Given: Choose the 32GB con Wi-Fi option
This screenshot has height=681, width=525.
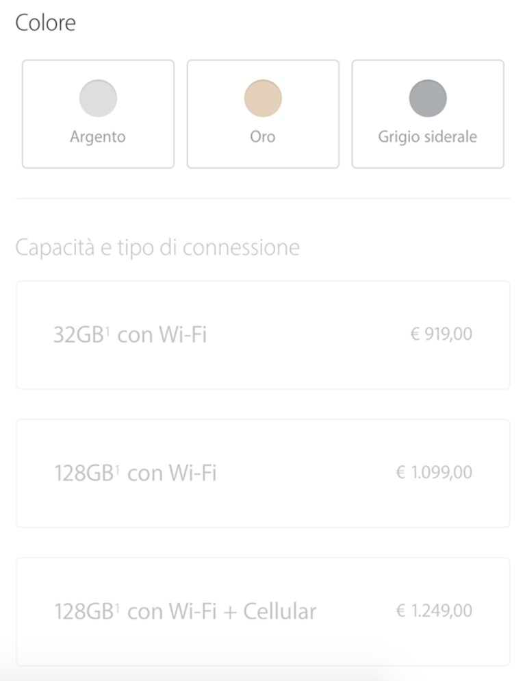Looking at the screenshot, I should coord(263,335).
